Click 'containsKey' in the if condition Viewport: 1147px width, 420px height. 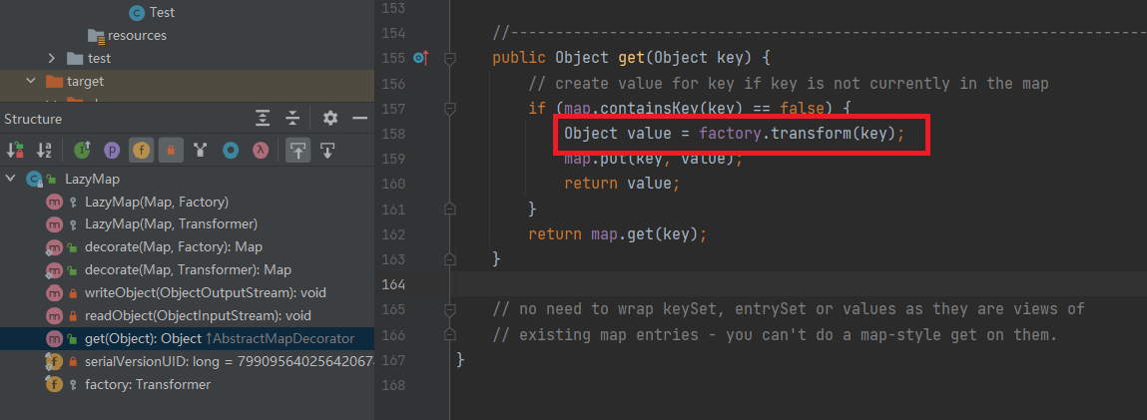[651, 108]
